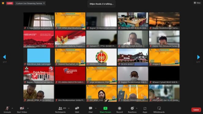The height and width of the screenshot is (114, 203).
Task: Open audio options arrow beside Unmute
Action: 12,108
